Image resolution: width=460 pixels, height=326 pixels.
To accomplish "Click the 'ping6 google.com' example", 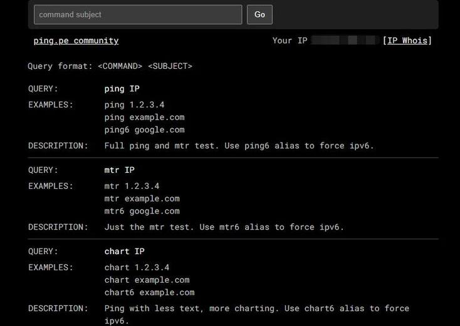I will [144, 130].
